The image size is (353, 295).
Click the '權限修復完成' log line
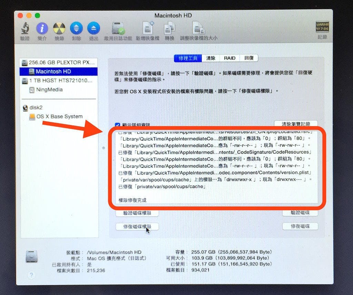click(132, 200)
